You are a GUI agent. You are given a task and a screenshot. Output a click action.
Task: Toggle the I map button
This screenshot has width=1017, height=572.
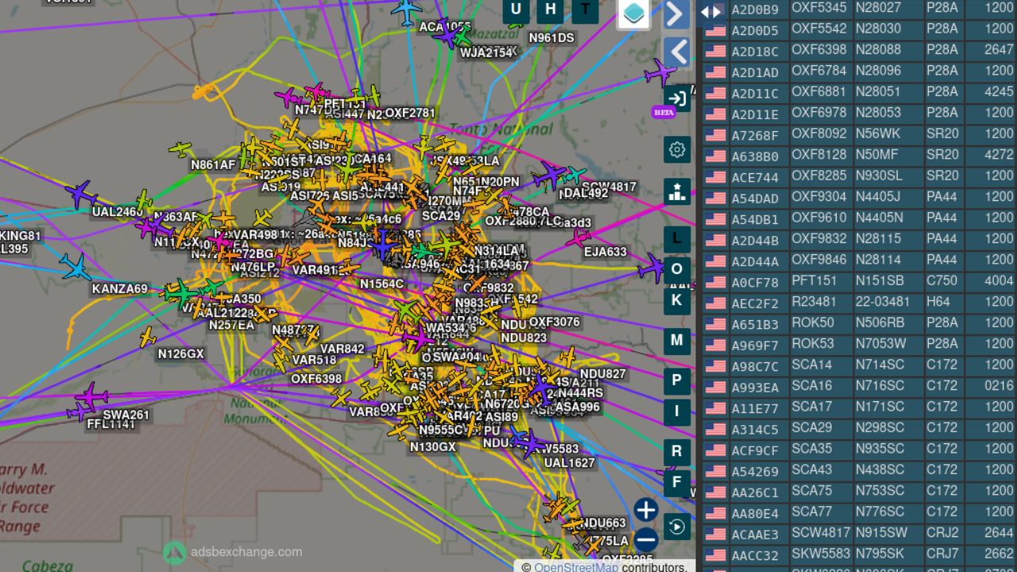click(x=677, y=412)
